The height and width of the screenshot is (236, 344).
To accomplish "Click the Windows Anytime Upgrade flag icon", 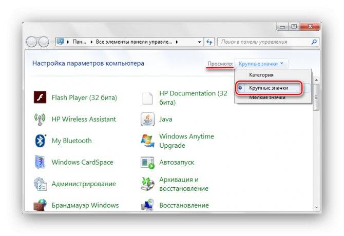I will click(x=147, y=141).
